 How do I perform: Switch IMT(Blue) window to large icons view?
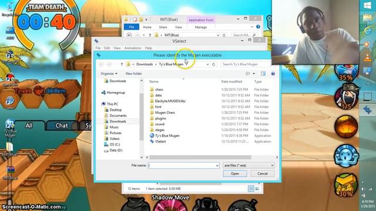pos(257,189)
